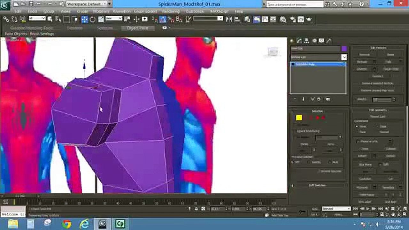
Task: Open Extrude settings box next to Extrude
Action: (374, 62)
